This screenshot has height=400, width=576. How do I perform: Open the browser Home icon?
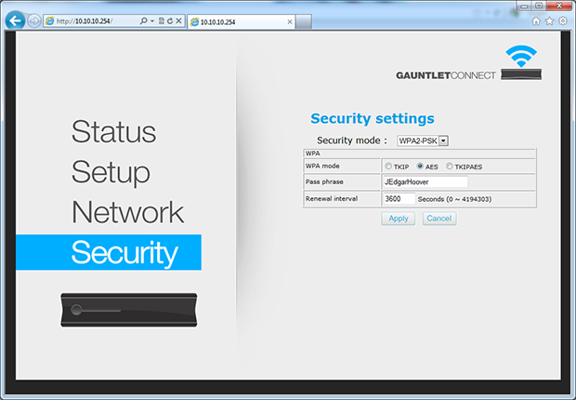coord(536,20)
